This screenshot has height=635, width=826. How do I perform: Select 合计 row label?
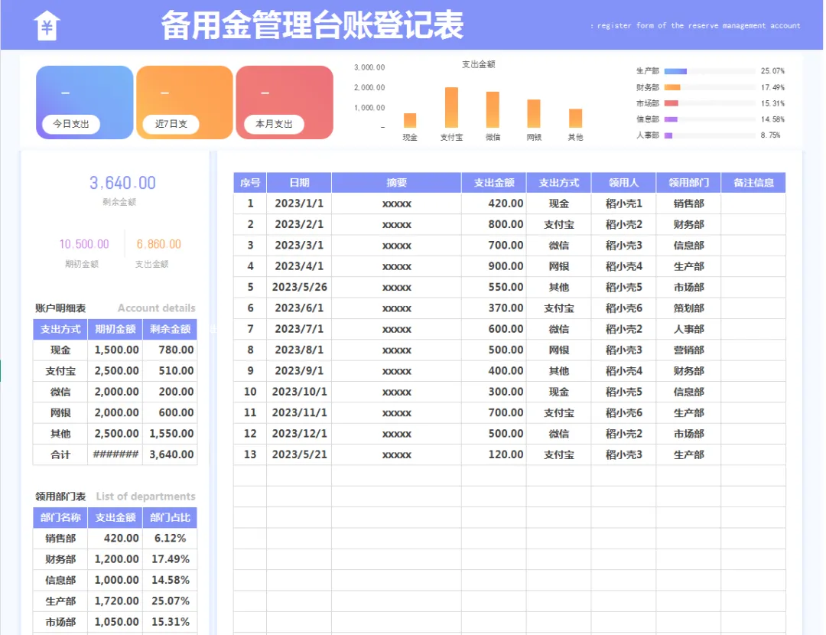[x=60, y=454]
